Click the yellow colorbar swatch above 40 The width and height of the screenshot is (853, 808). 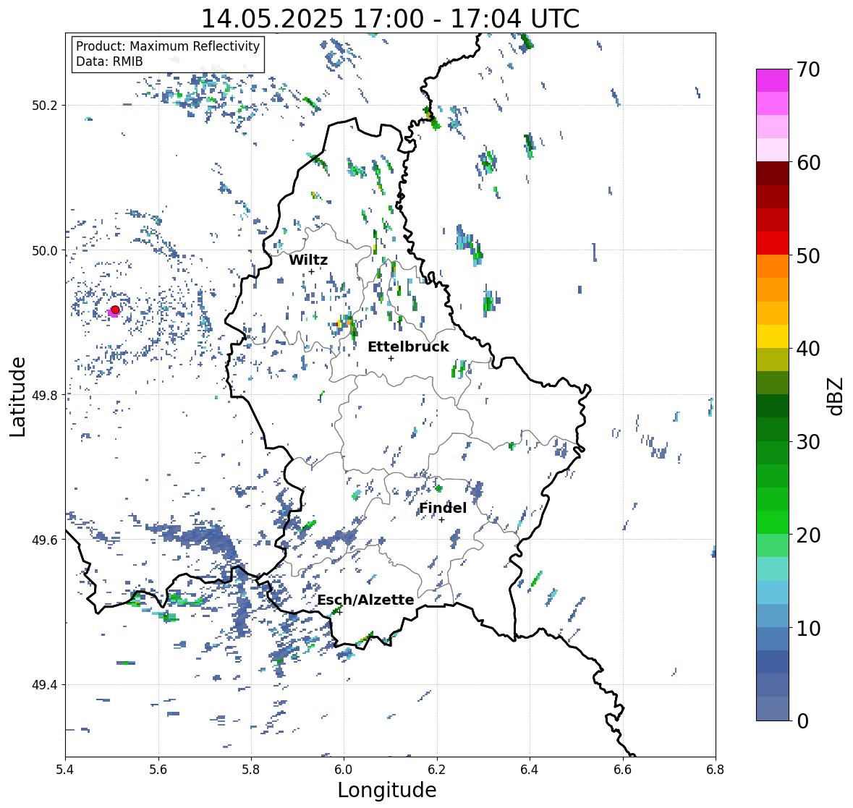773,336
